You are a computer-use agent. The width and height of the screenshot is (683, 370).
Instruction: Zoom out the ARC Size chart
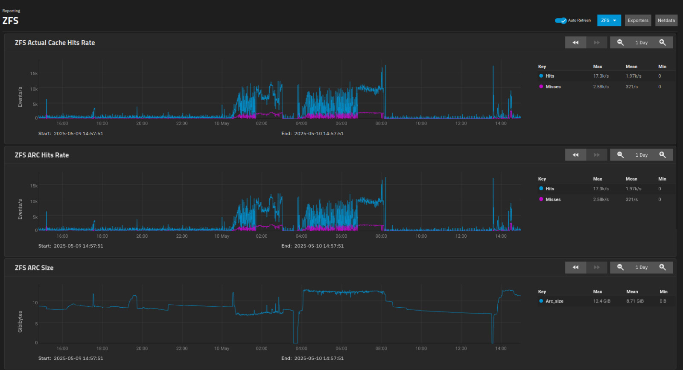[620, 268]
